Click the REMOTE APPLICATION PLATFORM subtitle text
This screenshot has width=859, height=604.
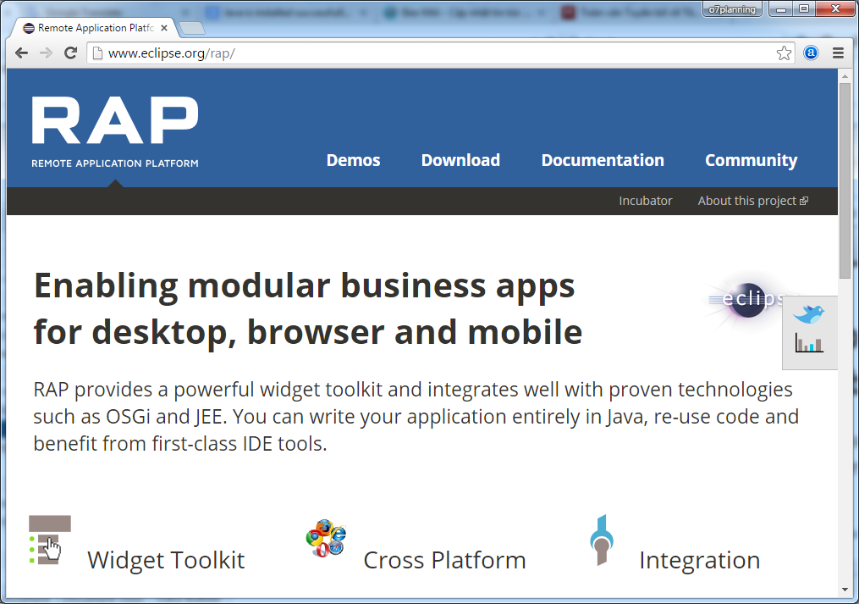115,163
